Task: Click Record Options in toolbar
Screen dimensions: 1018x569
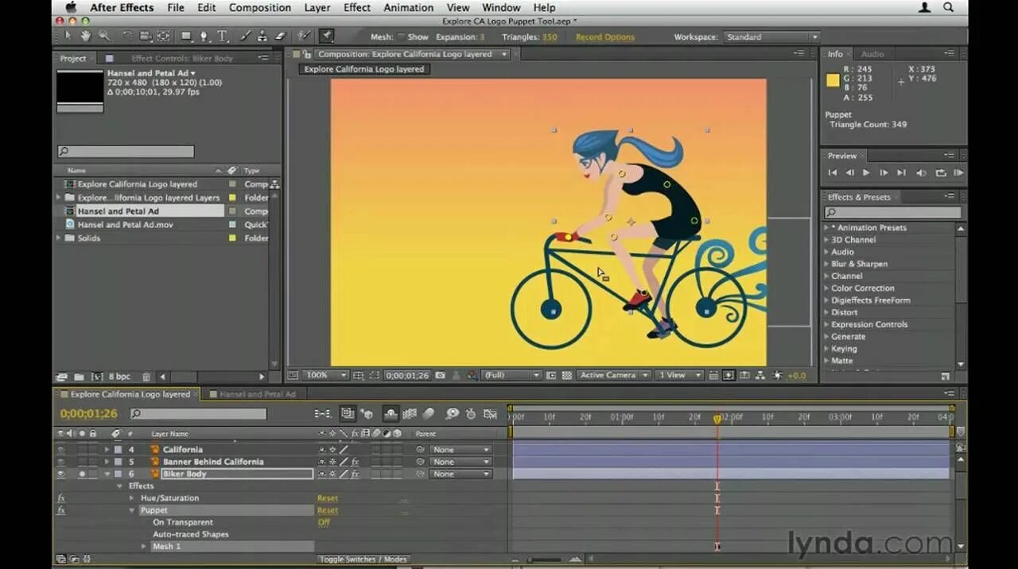Action: pos(605,37)
